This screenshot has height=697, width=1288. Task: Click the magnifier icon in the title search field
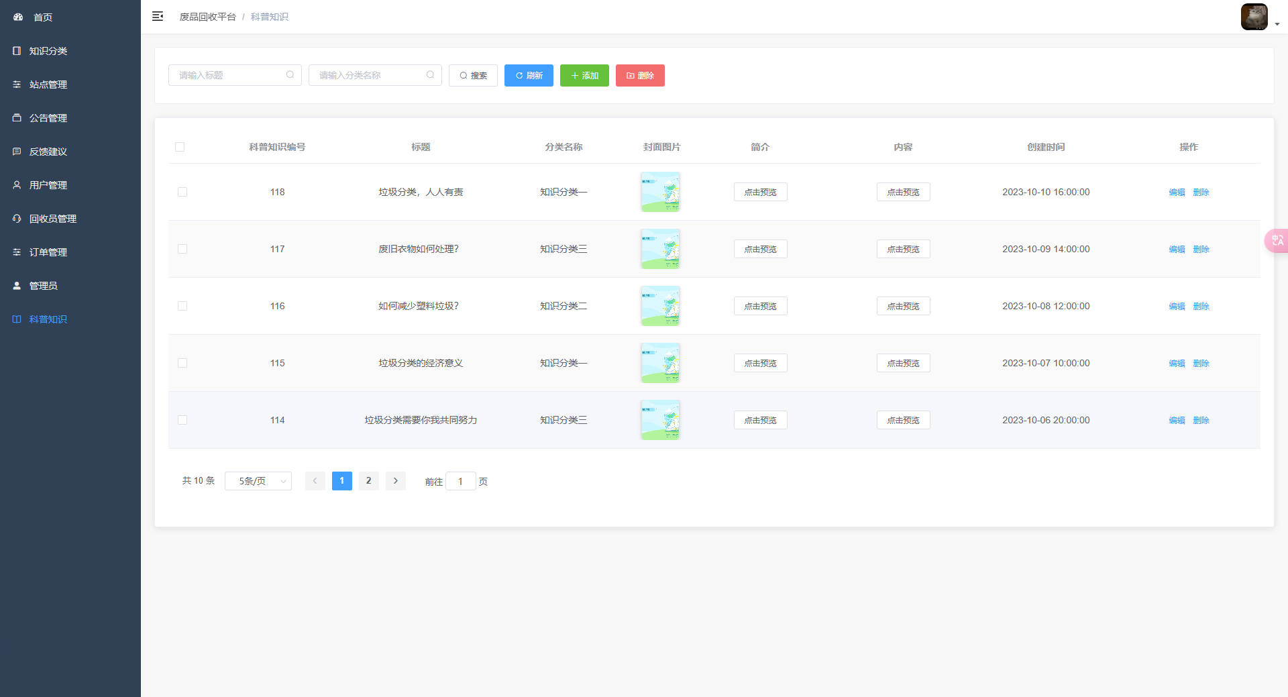coord(290,75)
